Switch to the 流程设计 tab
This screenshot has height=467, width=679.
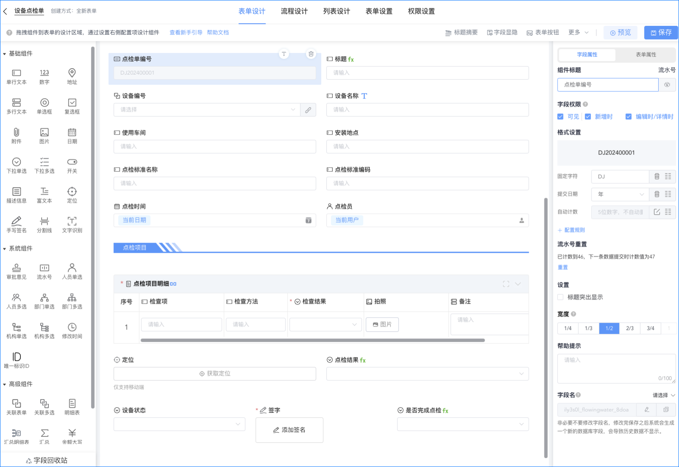294,11
